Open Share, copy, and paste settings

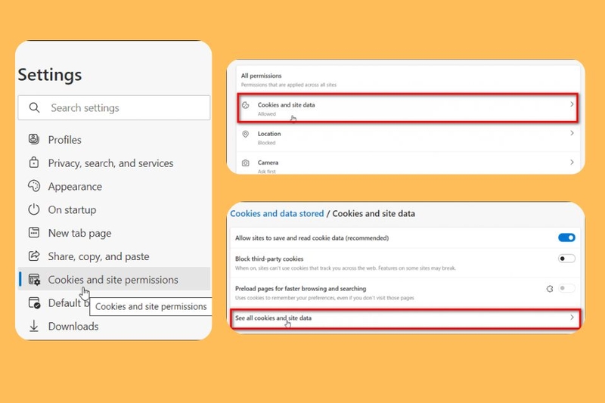tap(114, 256)
